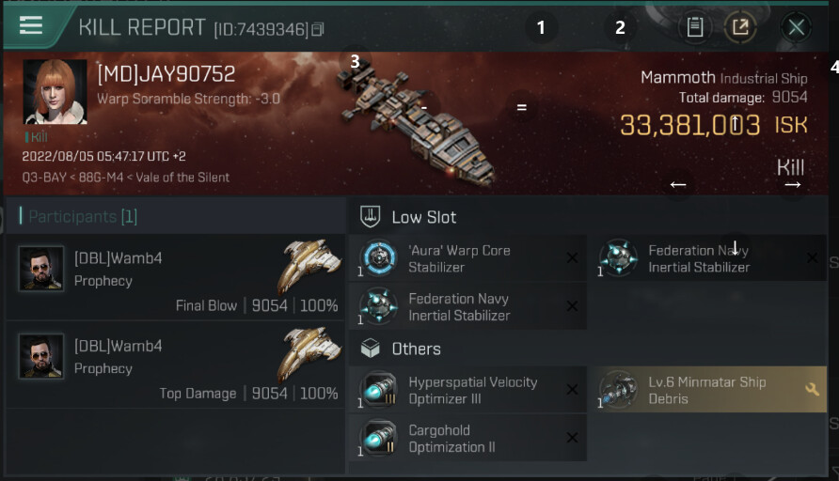
Task: View victim JAY90752's portrait
Action: click(x=55, y=92)
